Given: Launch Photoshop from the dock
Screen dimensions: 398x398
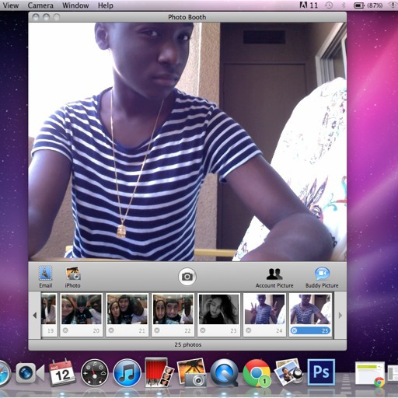Looking at the screenshot, I should (x=321, y=372).
